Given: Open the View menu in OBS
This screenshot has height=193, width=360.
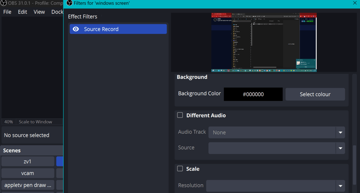Looking at the screenshot, I should click(39, 12).
